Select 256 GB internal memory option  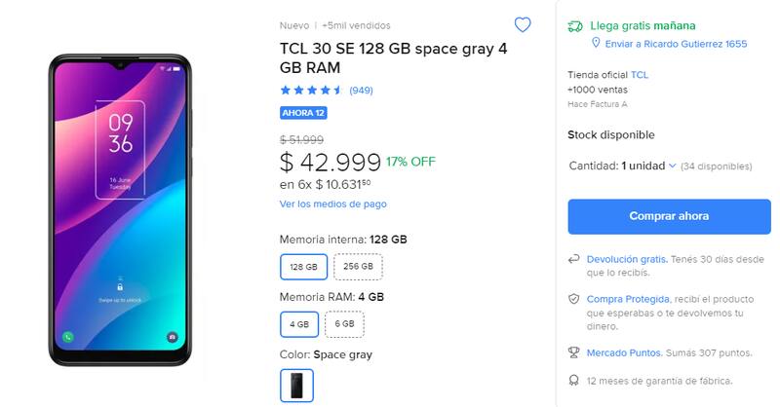(358, 267)
